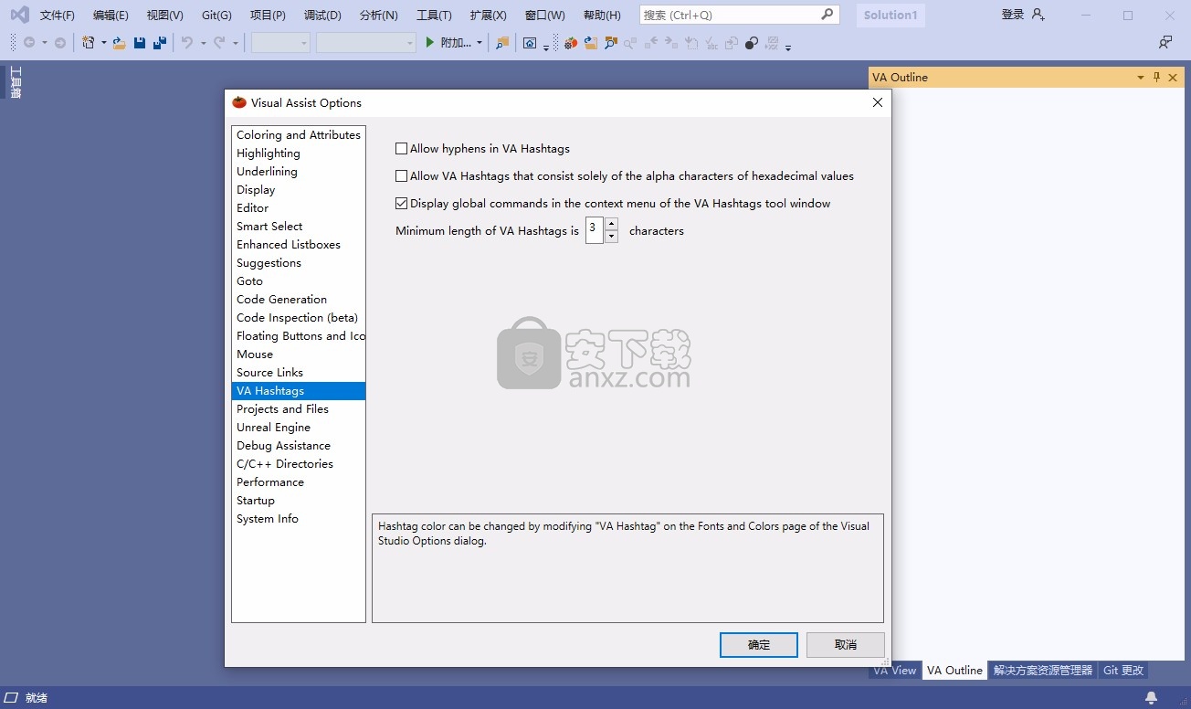Close the Visual Assist Options dialog
Screen dimensions: 1191x709
point(878,102)
